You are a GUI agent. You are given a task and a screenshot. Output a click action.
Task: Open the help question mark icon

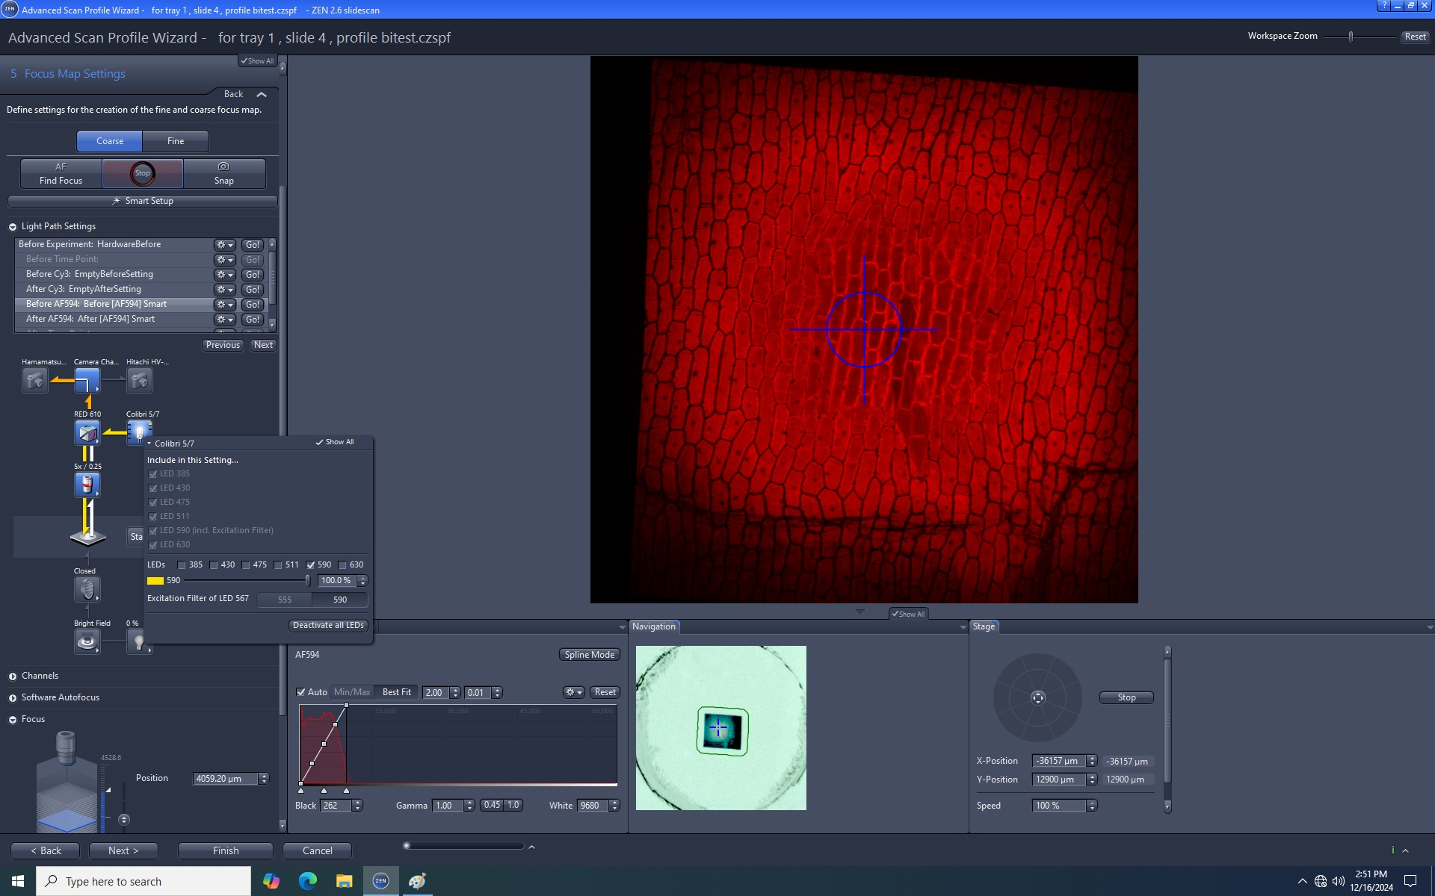click(1383, 6)
